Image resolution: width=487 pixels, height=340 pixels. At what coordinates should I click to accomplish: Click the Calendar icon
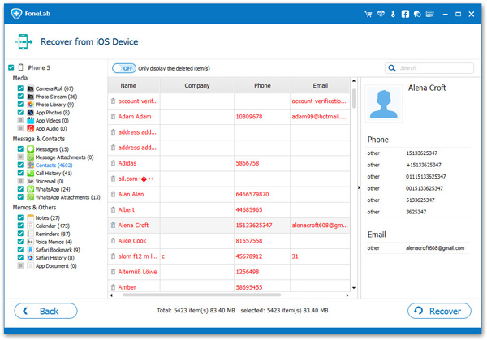click(x=31, y=226)
